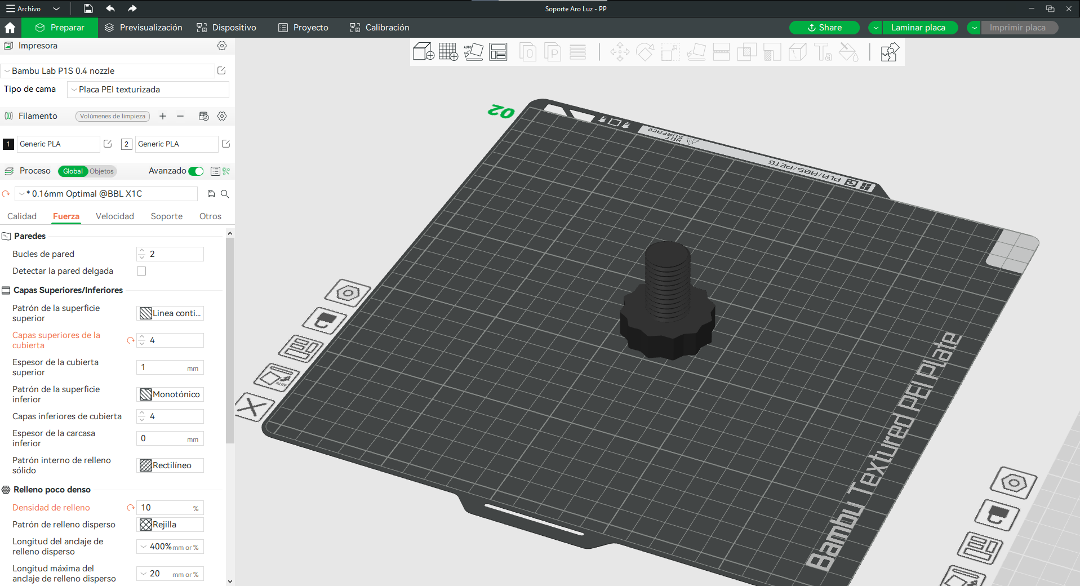Open the variable layer height tool
The width and height of the screenshot is (1080, 586).
pyautogui.click(x=577, y=52)
